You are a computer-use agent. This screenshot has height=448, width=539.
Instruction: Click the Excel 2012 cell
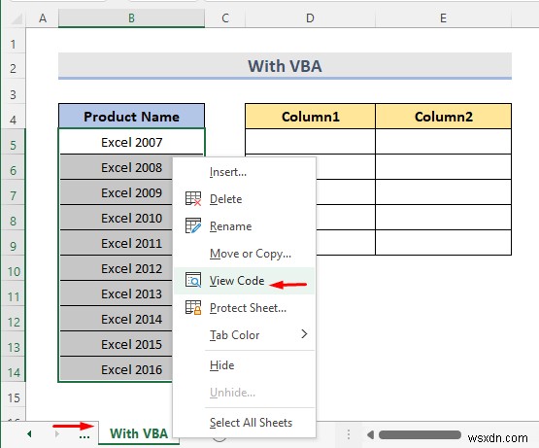(x=116, y=267)
